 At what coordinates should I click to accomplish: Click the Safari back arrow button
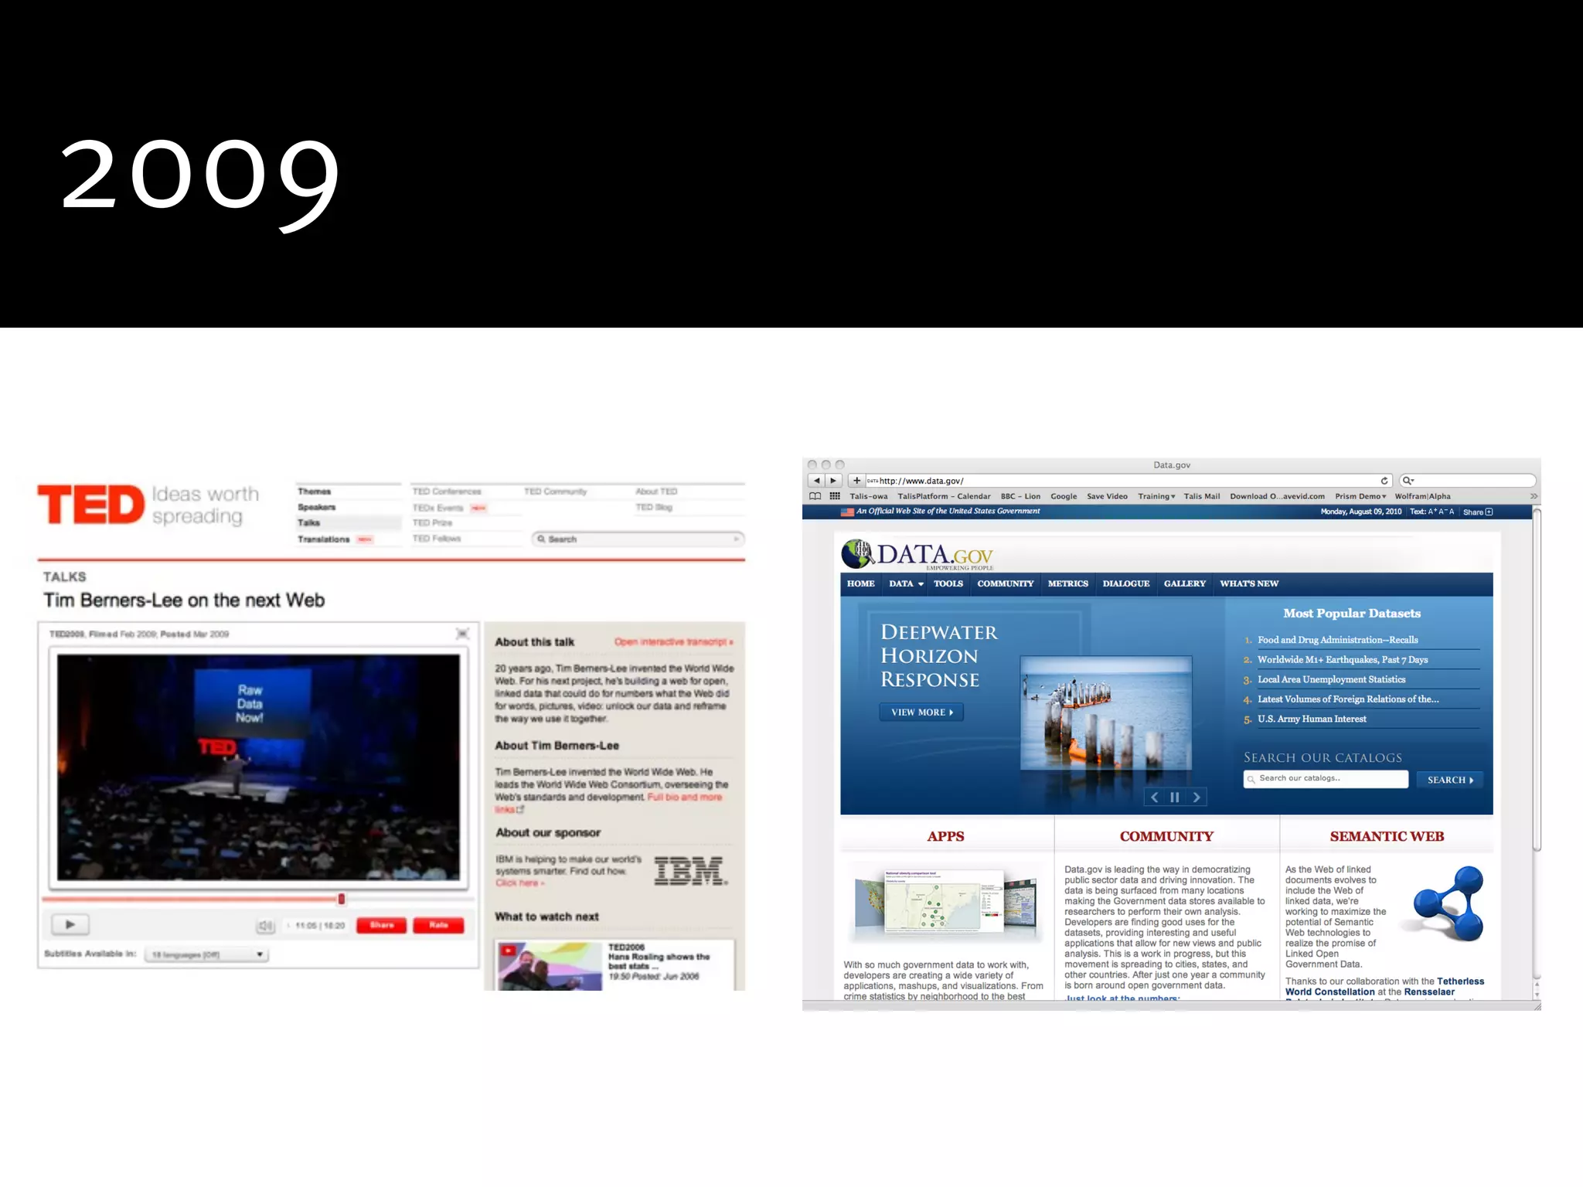point(816,481)
